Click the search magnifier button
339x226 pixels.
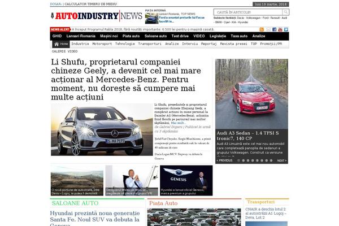(285, 12)
